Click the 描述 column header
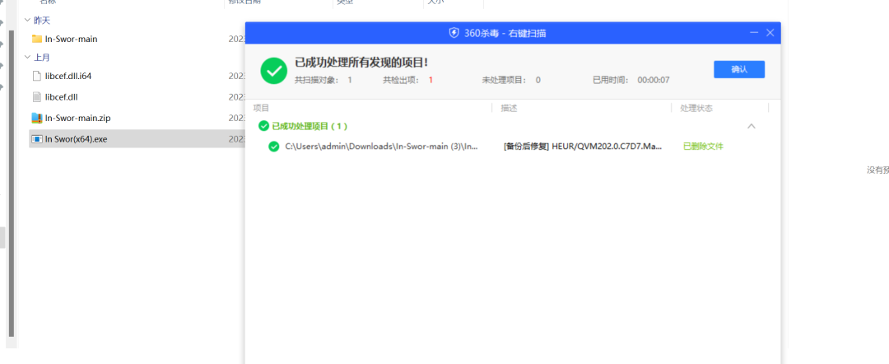Screen dimensions: 889x364 coord(510,108)
